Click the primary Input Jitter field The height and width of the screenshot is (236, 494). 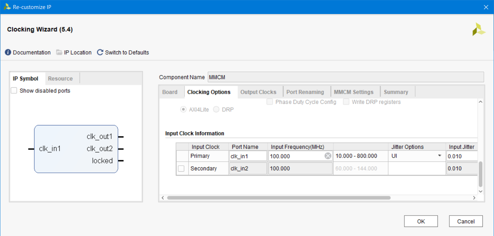click(x=462, y=156)
